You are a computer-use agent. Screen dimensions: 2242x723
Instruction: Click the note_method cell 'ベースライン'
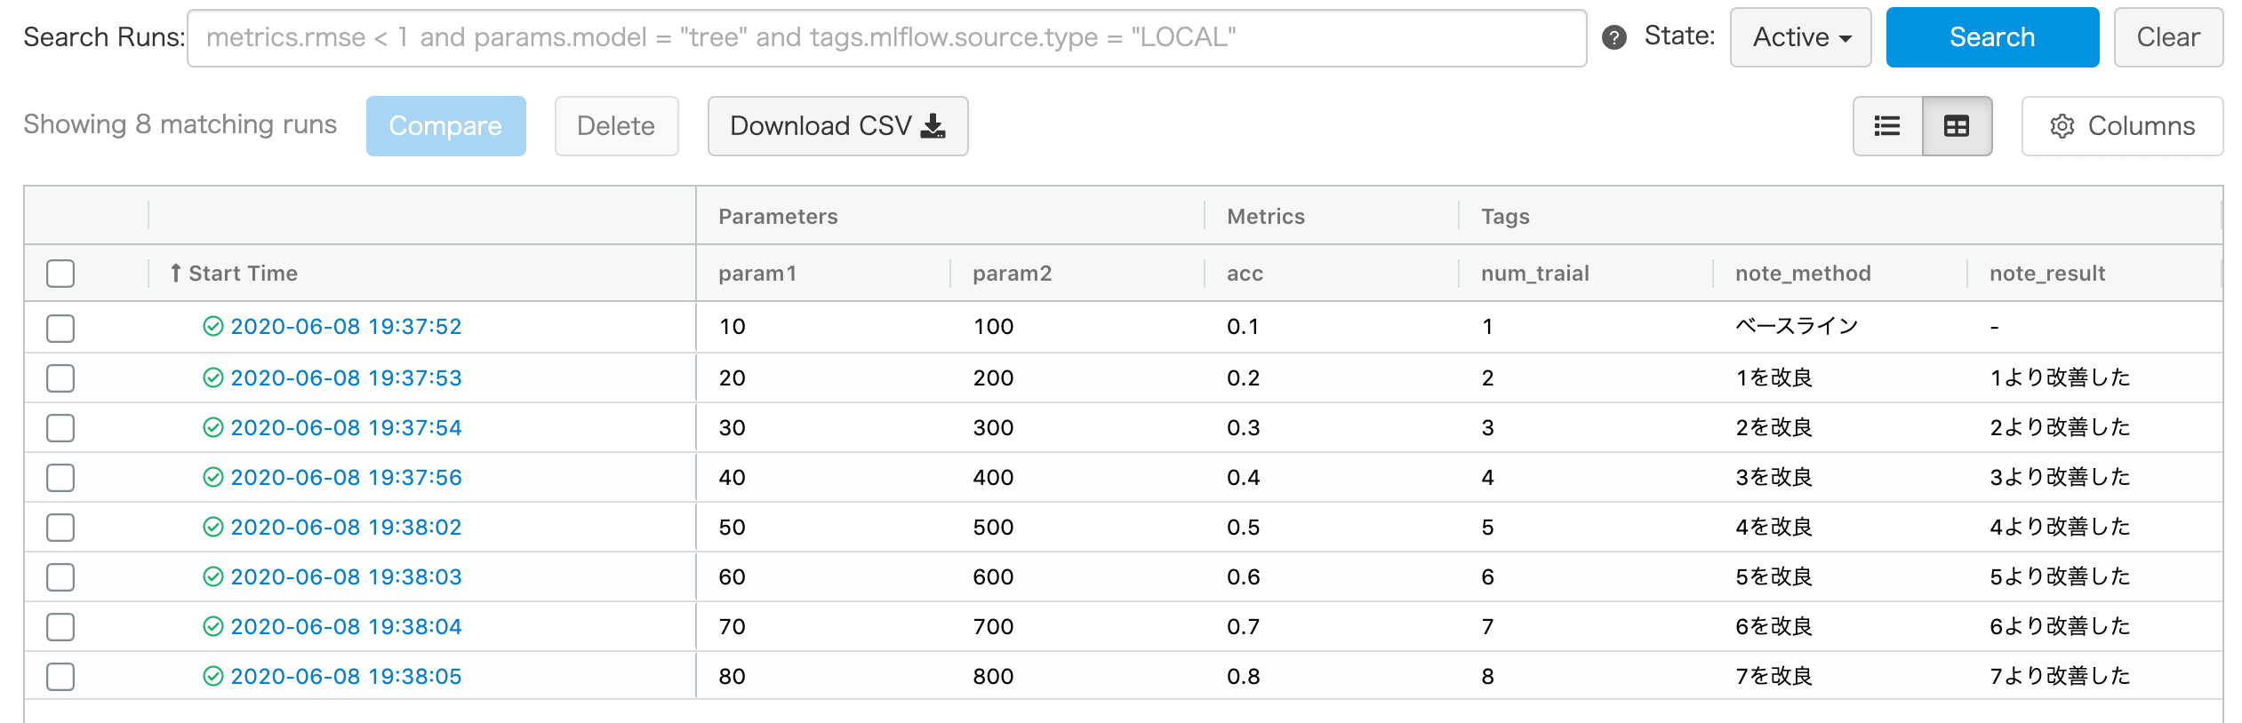tap(1797, 326)
